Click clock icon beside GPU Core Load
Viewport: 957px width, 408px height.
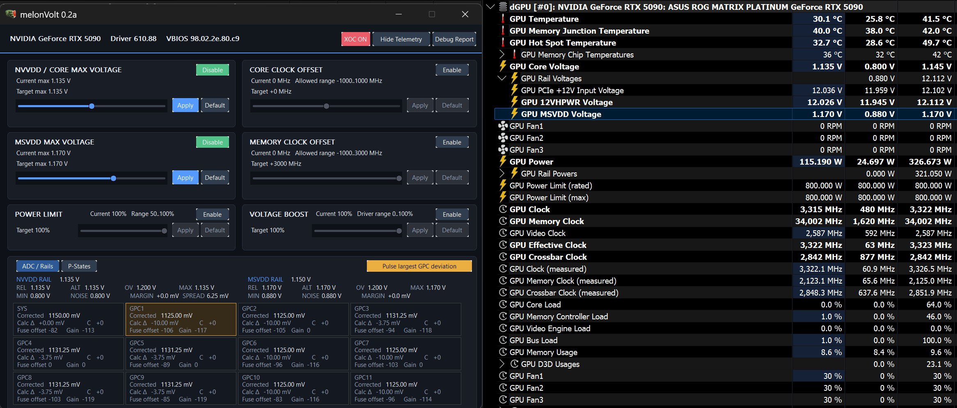click(x=503, y=305)
